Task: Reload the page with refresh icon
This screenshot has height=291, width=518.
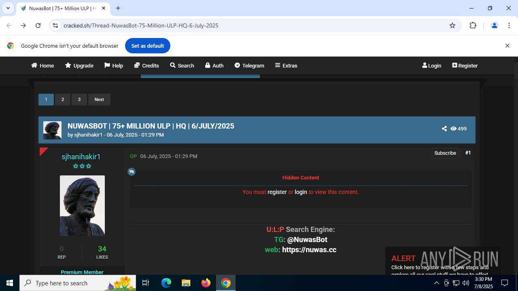Action: pos(38,25)
